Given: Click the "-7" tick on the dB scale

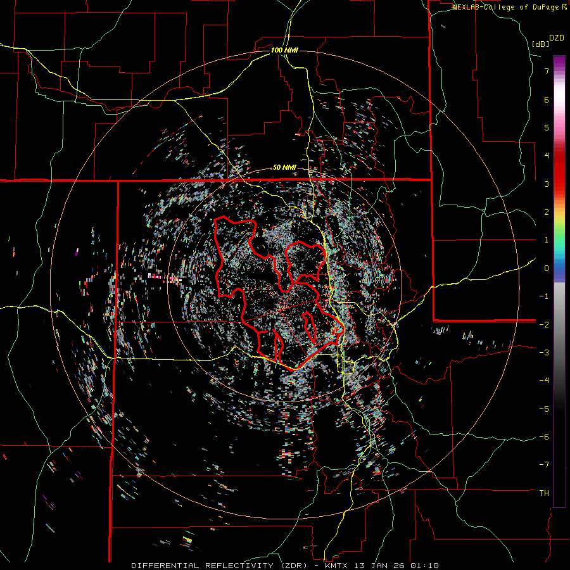Looking at the screenshot, I should [544, 465].
